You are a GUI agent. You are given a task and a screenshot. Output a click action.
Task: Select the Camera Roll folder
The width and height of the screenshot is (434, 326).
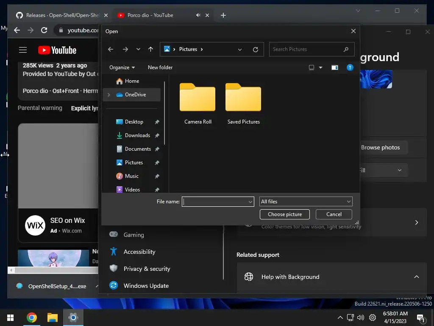pos(198,104)
